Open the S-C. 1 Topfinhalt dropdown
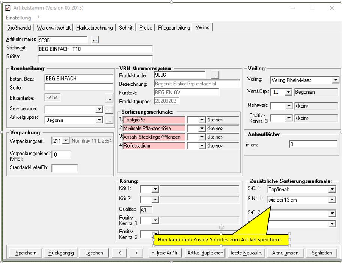 click(x=332, y=190)
